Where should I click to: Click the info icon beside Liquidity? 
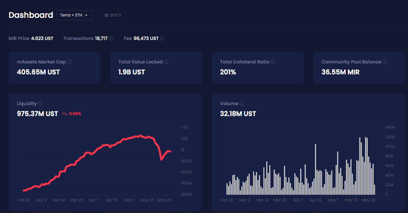(x=40, y=104)
